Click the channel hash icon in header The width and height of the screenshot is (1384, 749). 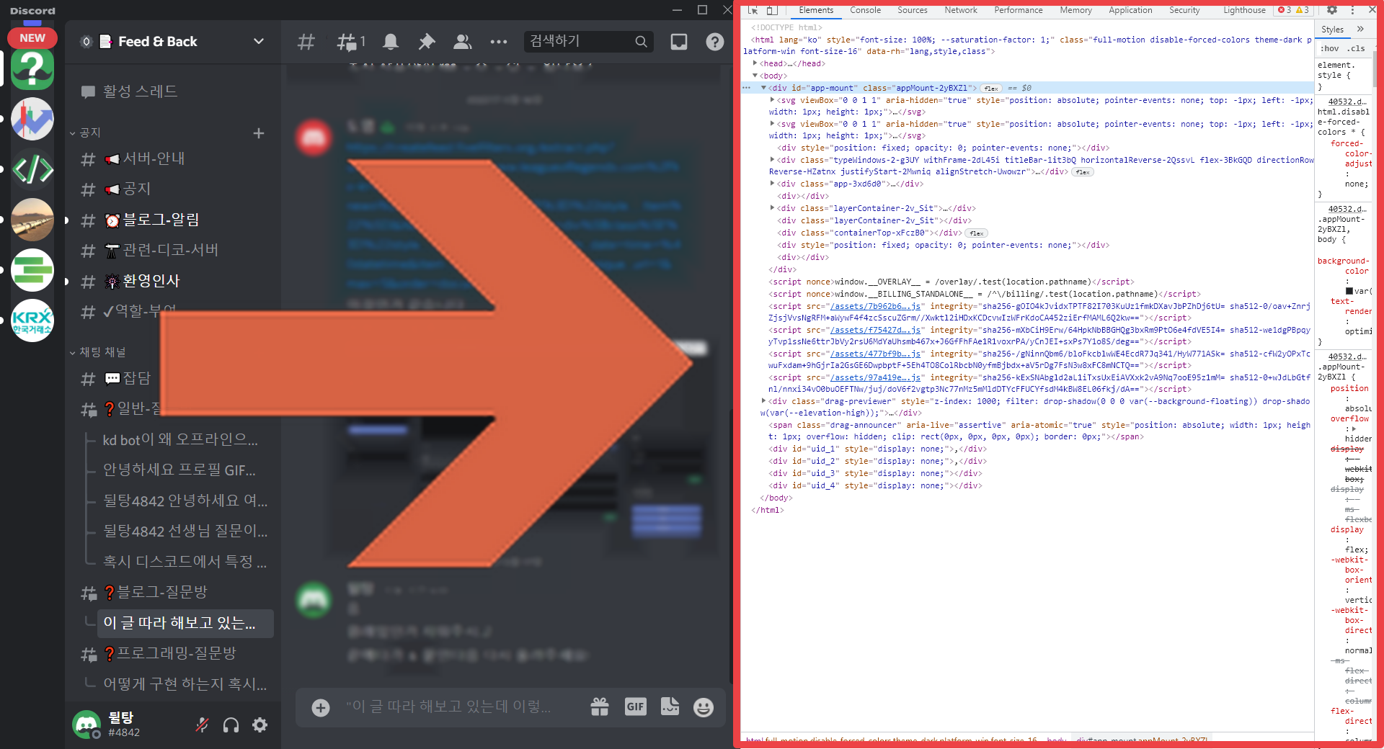point(306,42)
